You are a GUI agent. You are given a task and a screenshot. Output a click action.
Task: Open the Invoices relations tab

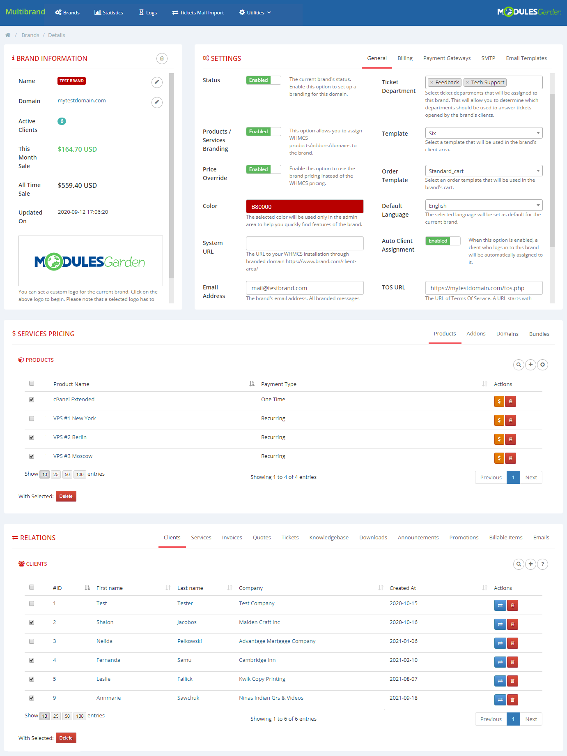pyautogui.click(x=232, y=538)
